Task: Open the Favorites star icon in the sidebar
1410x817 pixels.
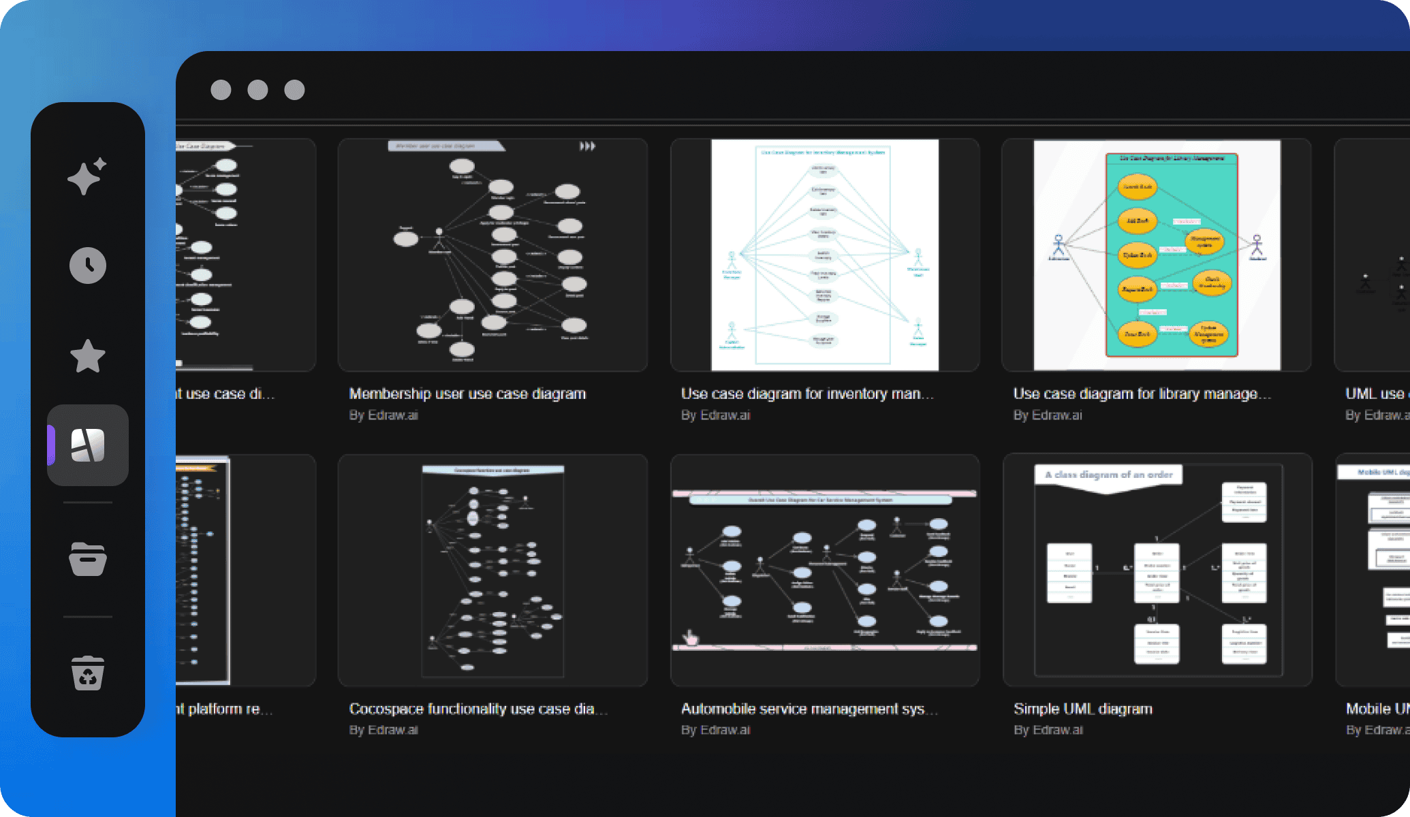Action: [88, 356]
